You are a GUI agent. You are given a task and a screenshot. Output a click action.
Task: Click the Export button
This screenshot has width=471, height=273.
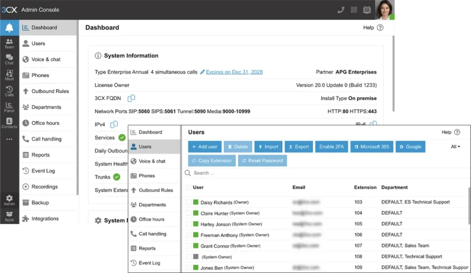coord(299,147)
